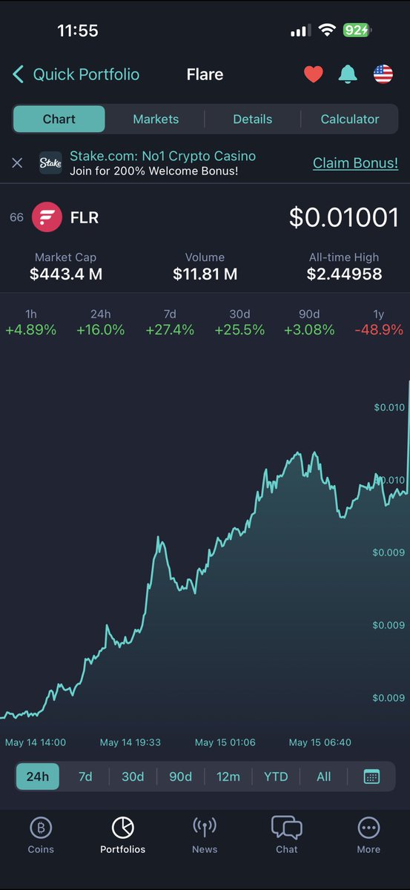The height and width of the screenshot is (890, 410).
Task: Tap the price chart line area
Action: pyautogui.click(x=205, y=549)
